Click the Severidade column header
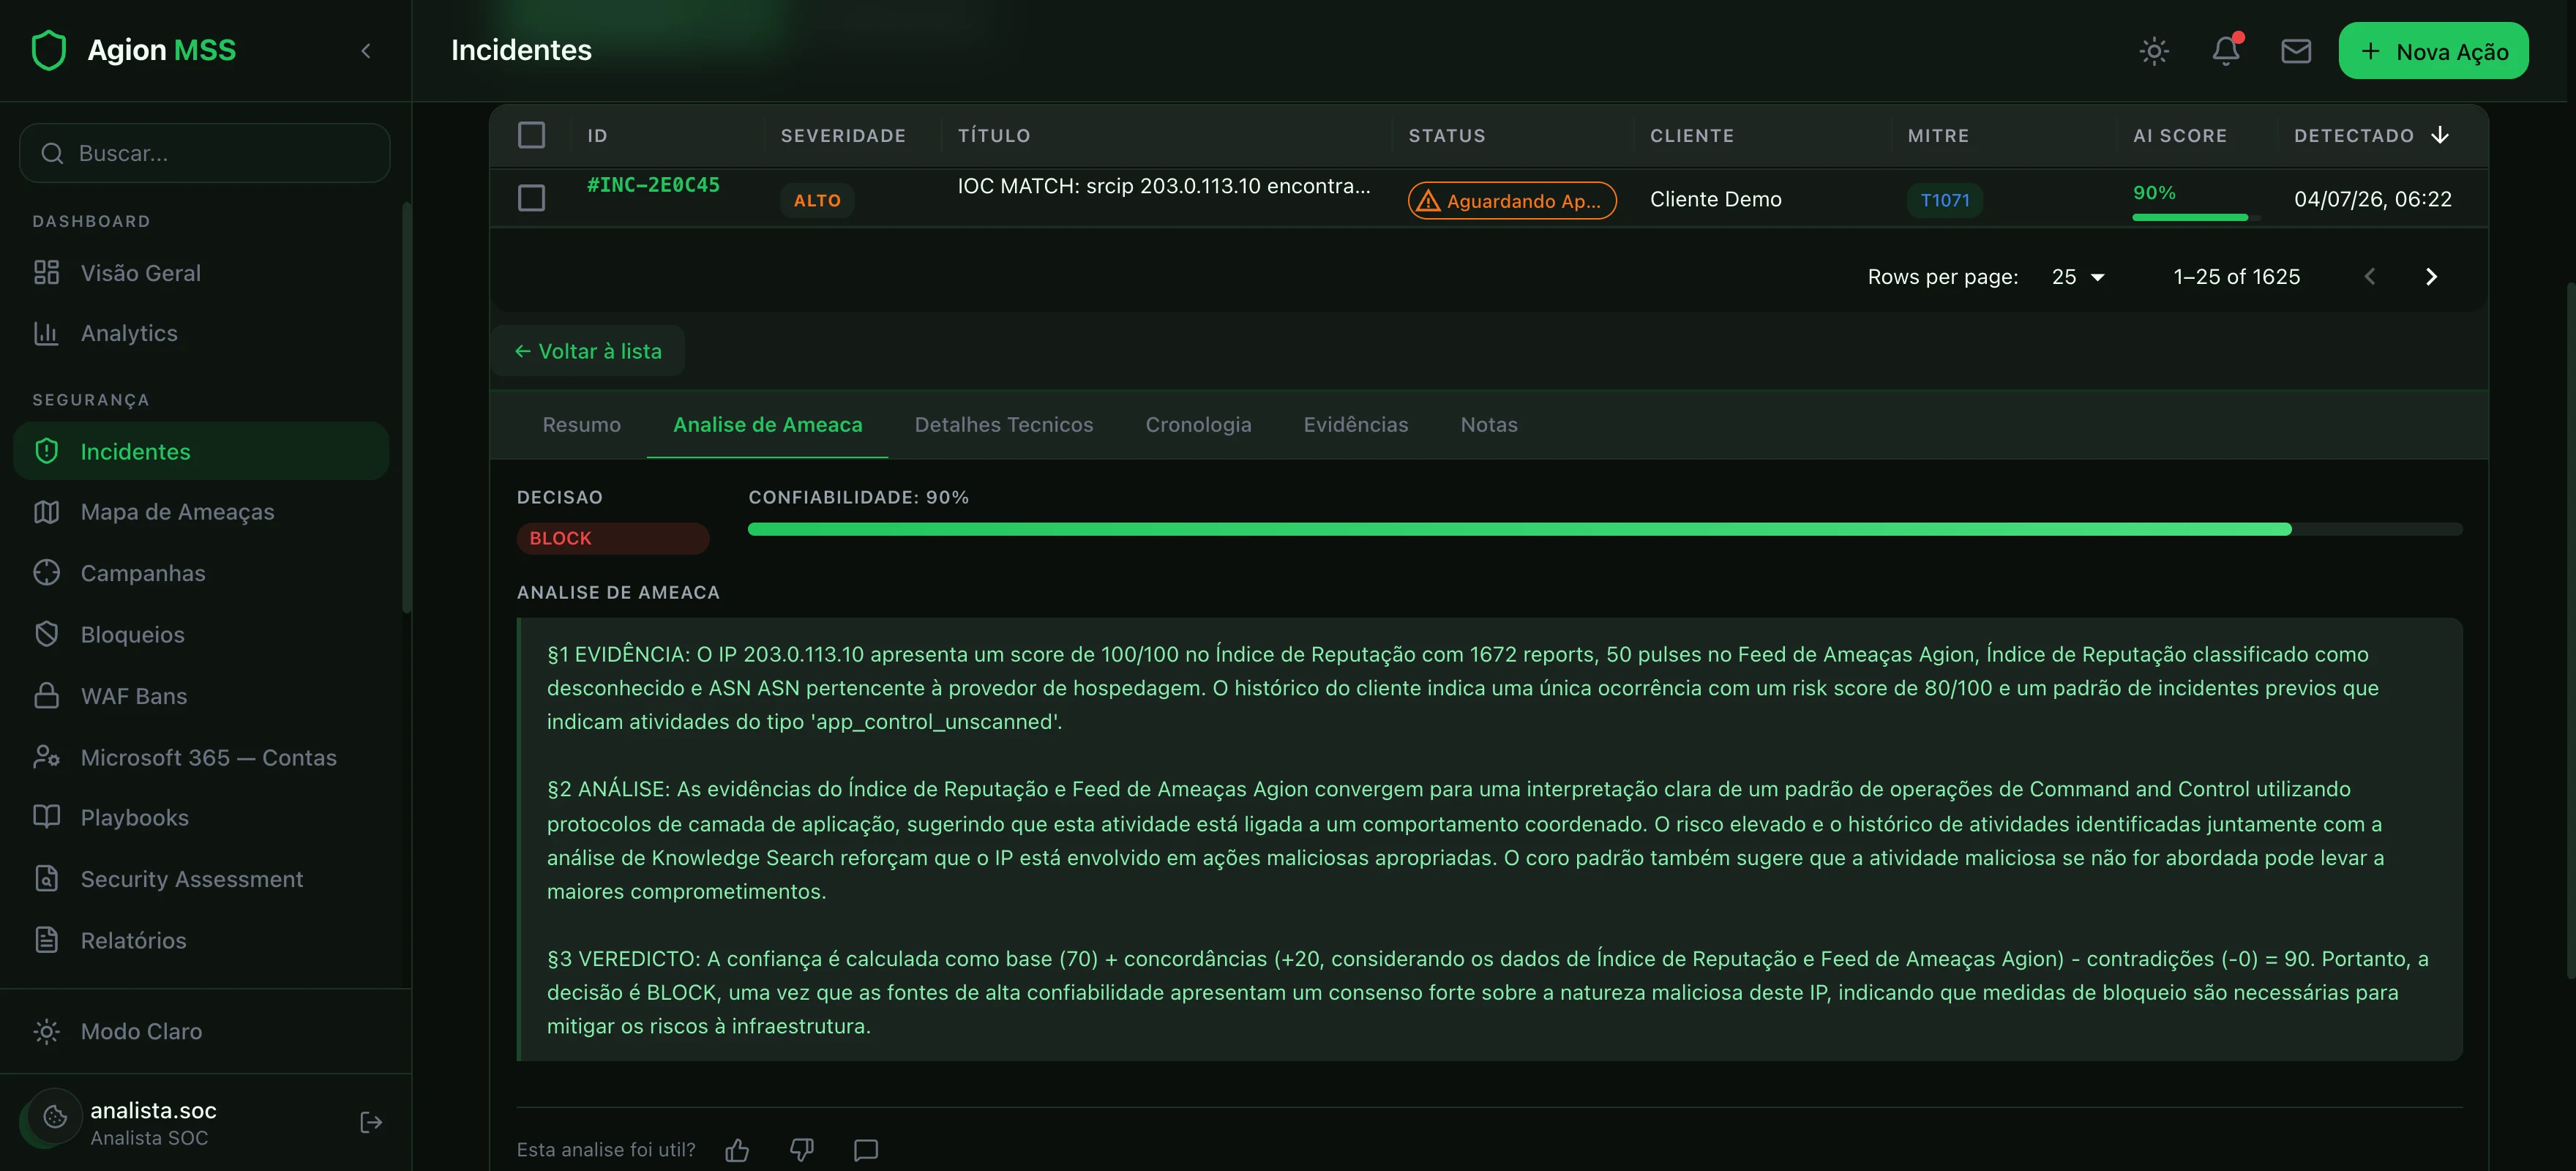Image resolution: width=2576 pixels, height=1171 pixels. point(843,135)
